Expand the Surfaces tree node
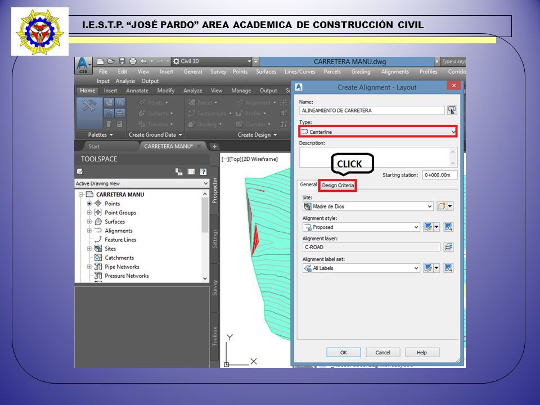This screenshot has height=405, width=540. (89, 222)
